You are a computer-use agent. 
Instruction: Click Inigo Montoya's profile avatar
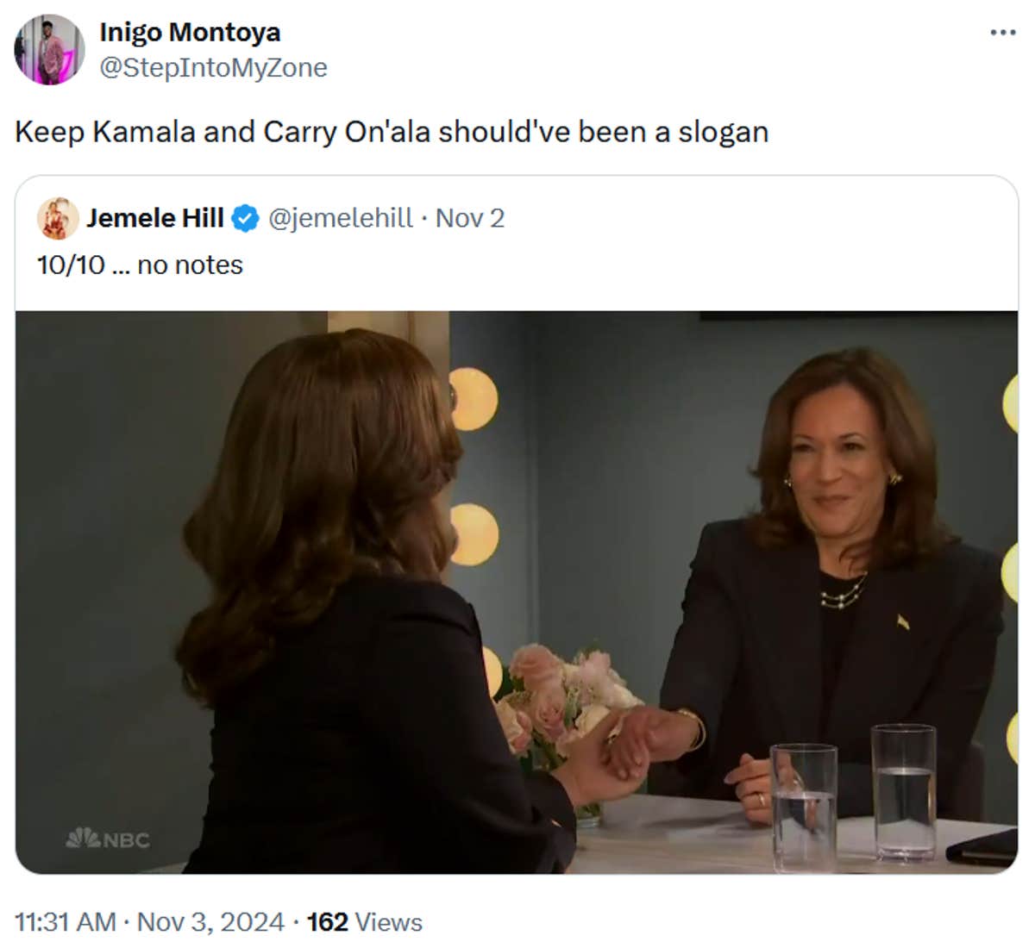(x=49, y=49)
